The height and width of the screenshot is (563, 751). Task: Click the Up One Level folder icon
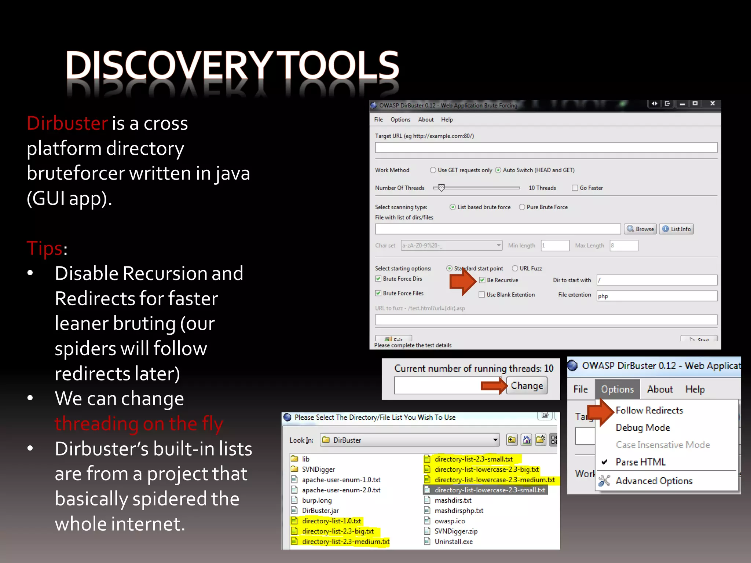click(x=512, y=439)
